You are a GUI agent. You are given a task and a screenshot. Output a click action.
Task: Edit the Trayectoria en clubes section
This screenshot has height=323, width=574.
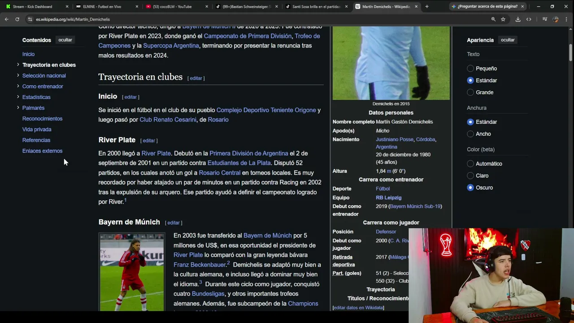coord(196,78)
